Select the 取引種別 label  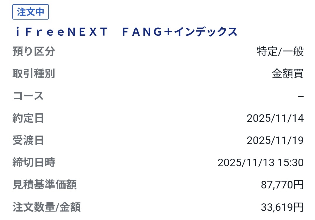[34, 74]
